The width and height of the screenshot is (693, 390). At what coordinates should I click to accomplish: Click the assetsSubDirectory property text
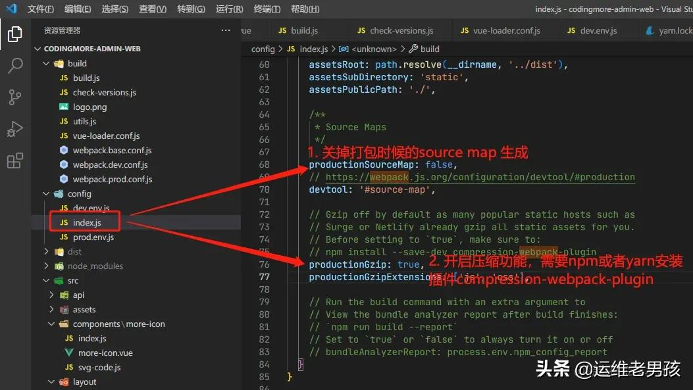coord(359,78)
